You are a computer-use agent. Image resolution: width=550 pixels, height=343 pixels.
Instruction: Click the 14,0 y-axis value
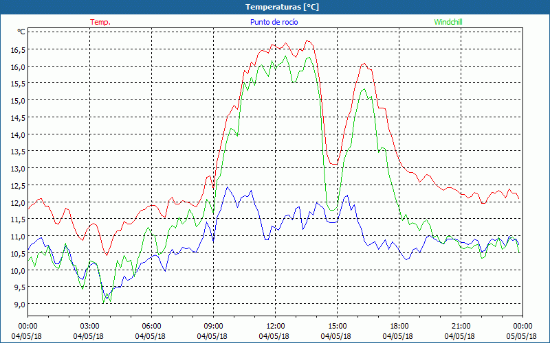[18, 134]
